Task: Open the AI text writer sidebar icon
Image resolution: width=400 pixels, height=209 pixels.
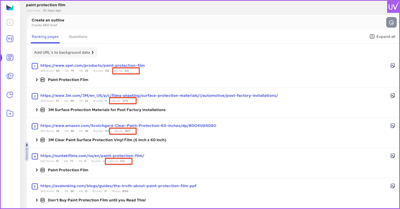Action: (x=10, y=39)
